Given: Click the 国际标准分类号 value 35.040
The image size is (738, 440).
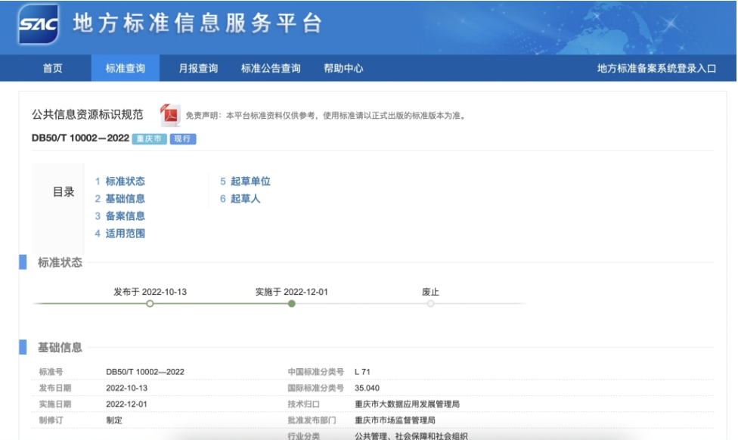Looking at the screenshot, I should click(367, 388).
